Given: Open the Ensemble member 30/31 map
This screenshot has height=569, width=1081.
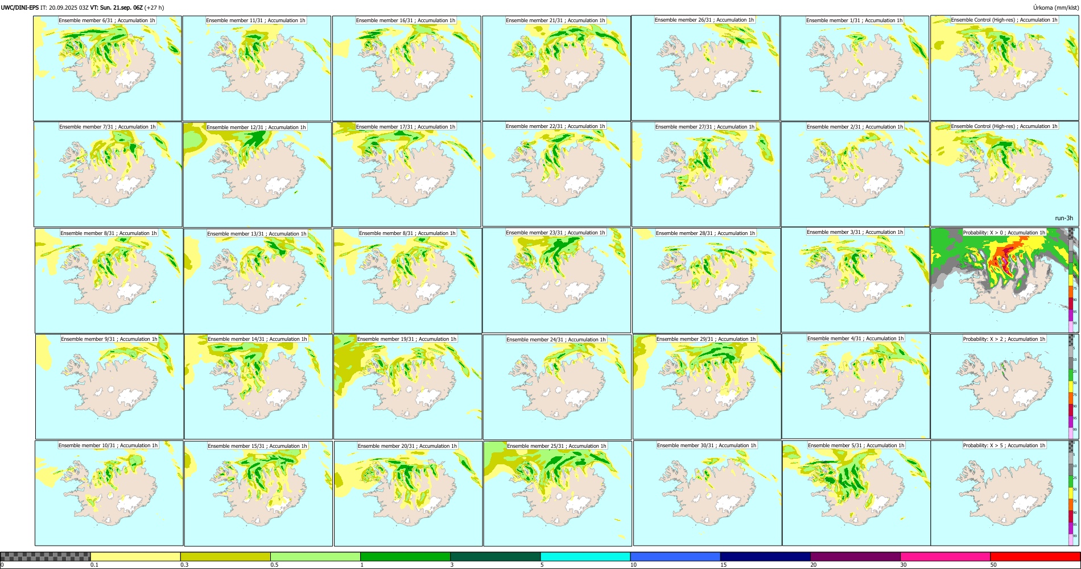Looking at the screenshot, I should click(x=708, y=493).
